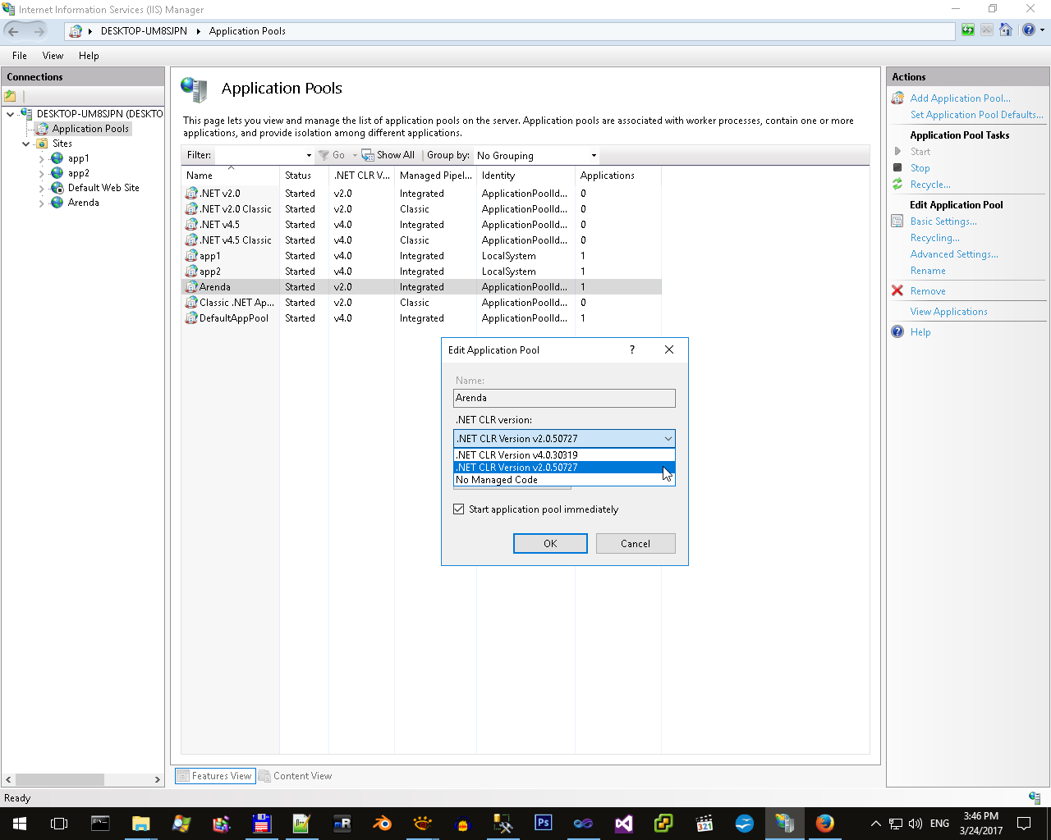The width and height of the screenshot is (1051, 840).
Task: Click the app1 site globe icon
Action: coord(57,158)
